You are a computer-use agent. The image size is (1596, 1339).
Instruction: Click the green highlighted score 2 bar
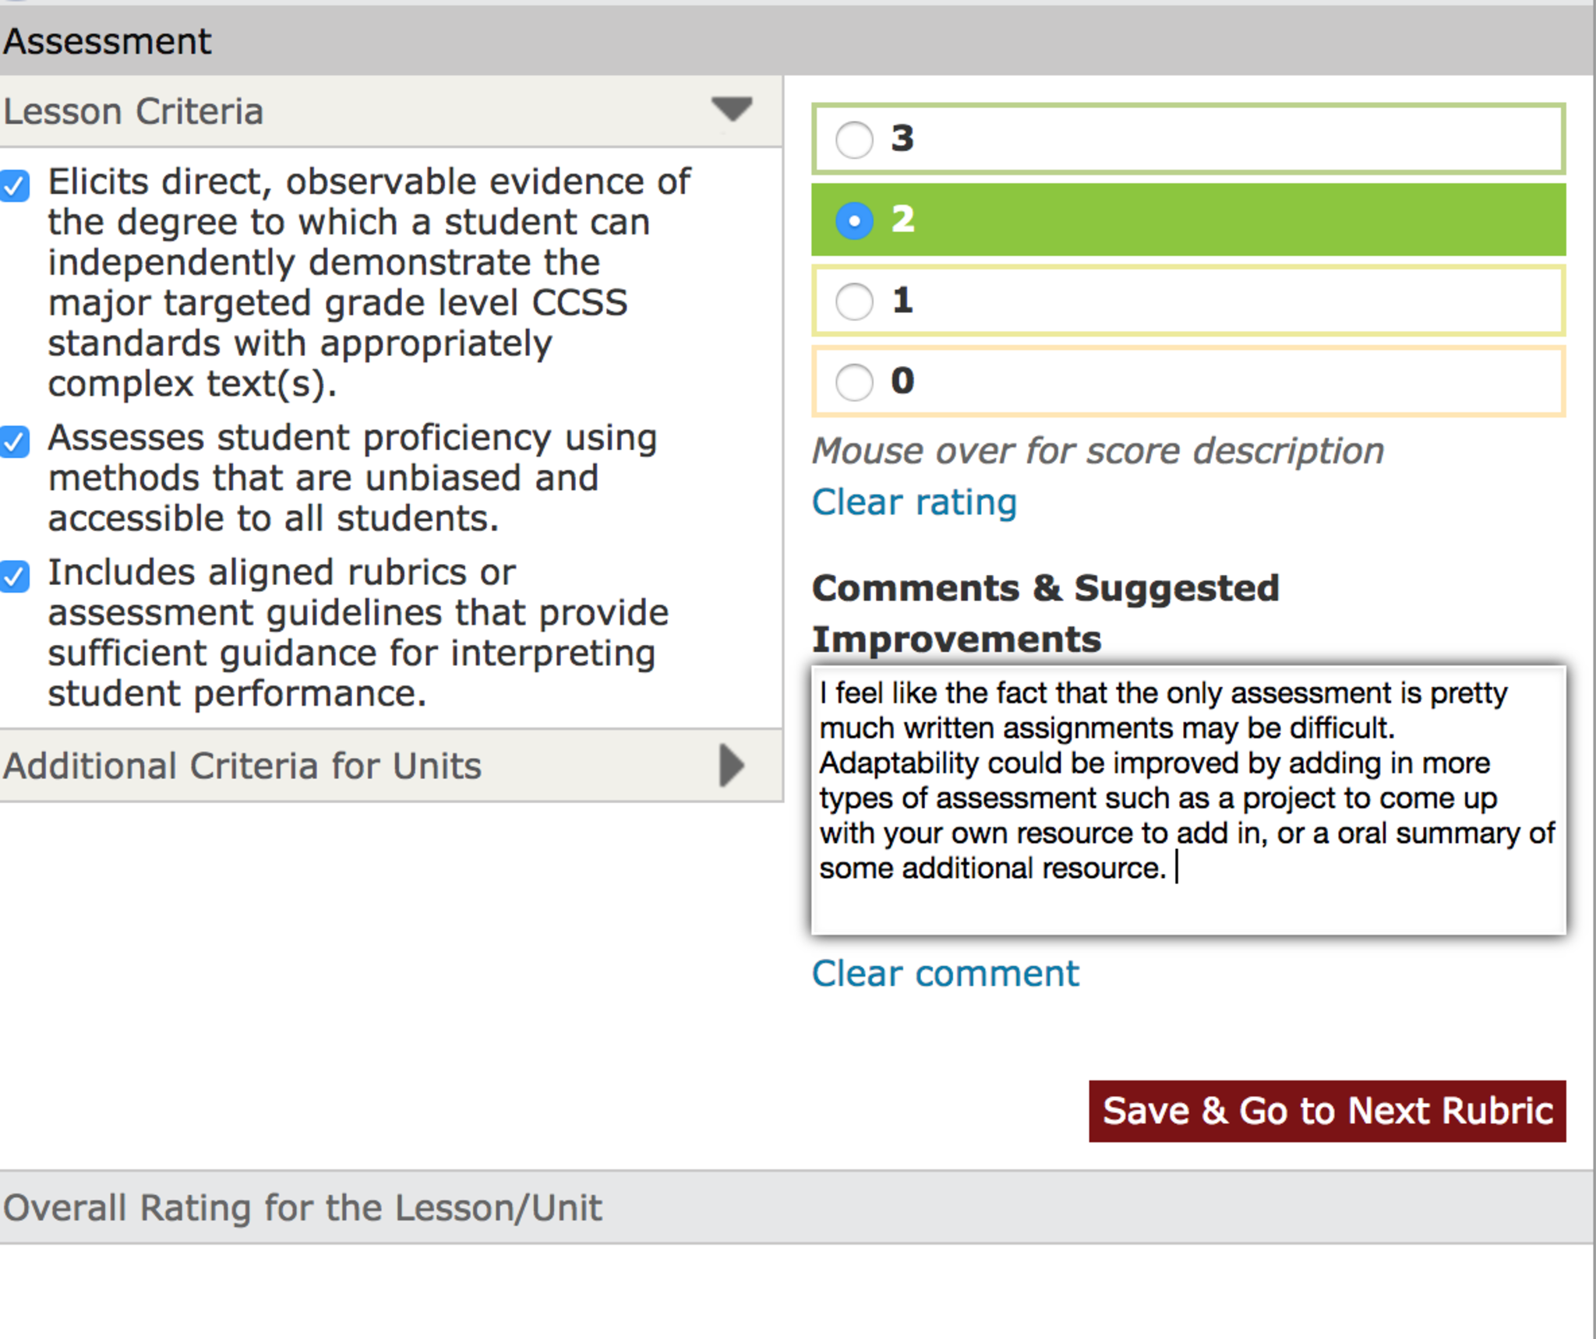[x=1231, y=220]
